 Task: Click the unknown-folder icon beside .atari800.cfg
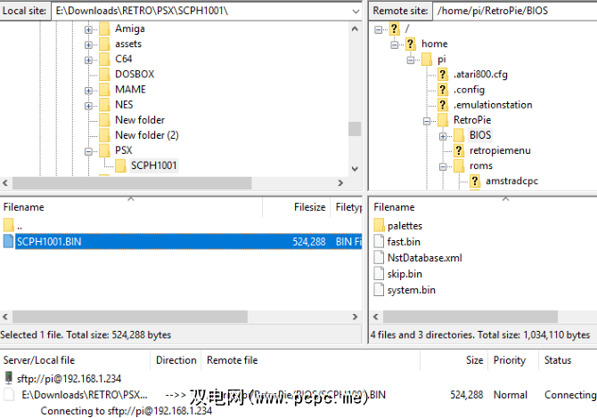point(443,75)
